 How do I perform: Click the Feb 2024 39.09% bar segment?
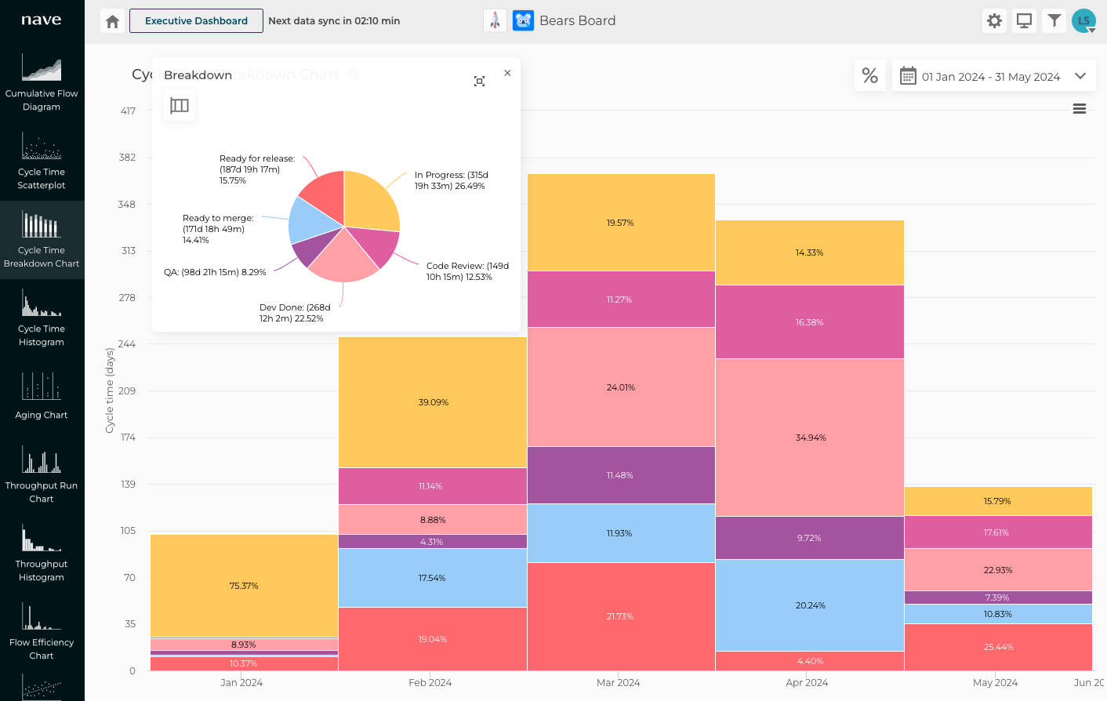coord(432,402)
